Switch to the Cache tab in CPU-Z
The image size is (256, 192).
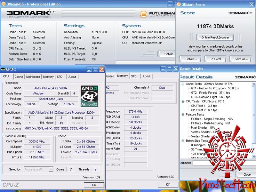[19, 77]
